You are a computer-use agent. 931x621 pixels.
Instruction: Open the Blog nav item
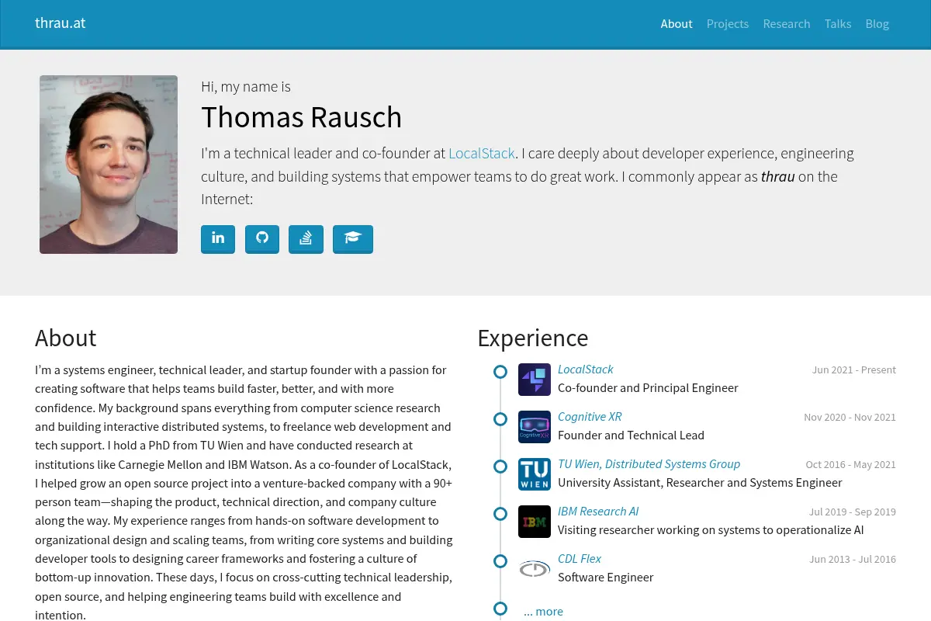coord(877,24)
